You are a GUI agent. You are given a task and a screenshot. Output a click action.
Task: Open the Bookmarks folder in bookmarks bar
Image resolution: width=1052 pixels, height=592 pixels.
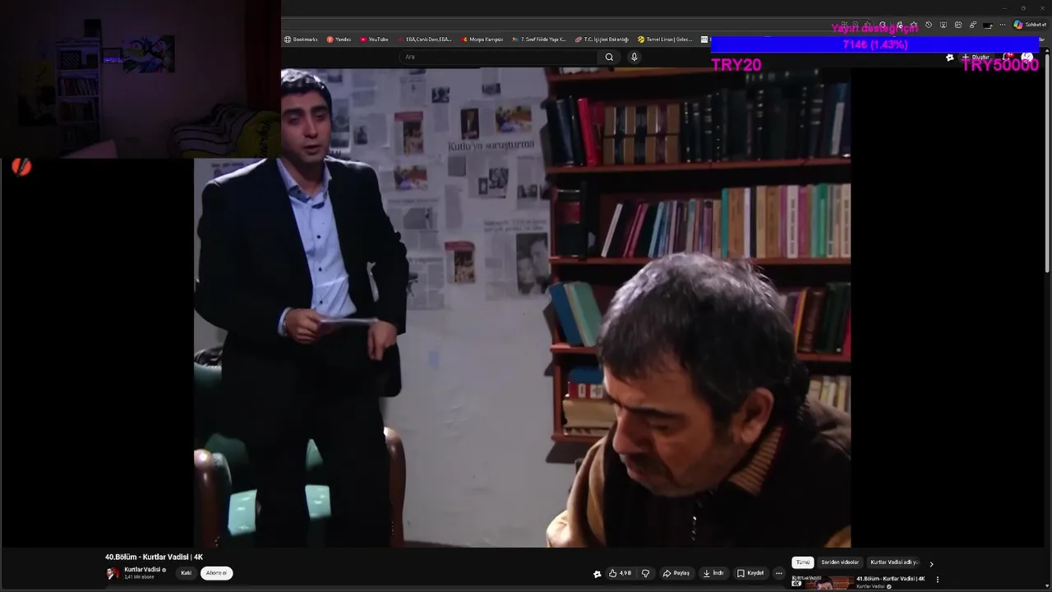point(301,39)
